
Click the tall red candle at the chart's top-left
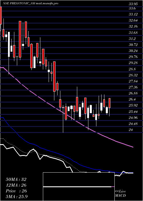point(1,16)
